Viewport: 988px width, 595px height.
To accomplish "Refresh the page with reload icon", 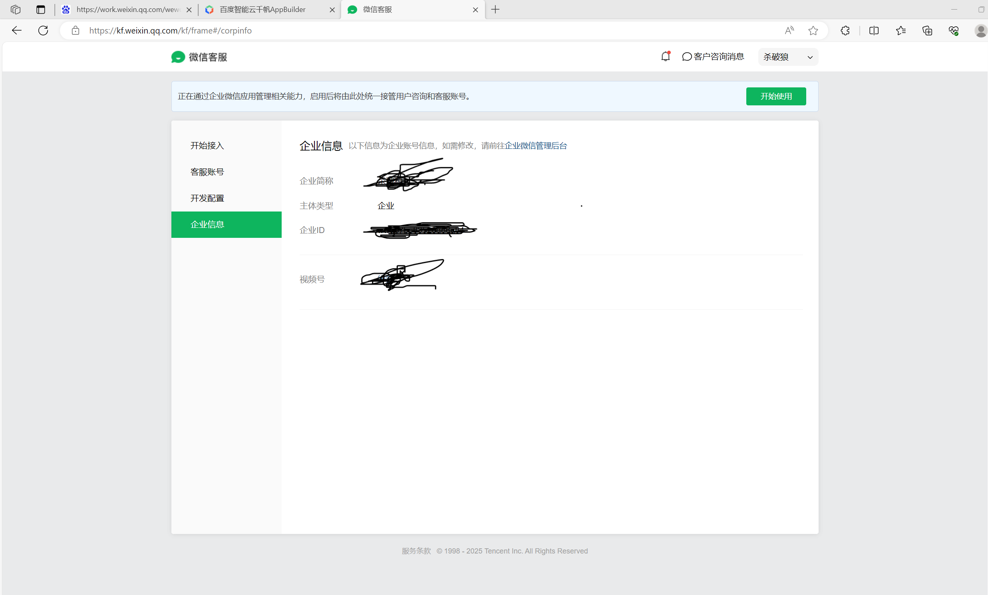I will 43,30.
